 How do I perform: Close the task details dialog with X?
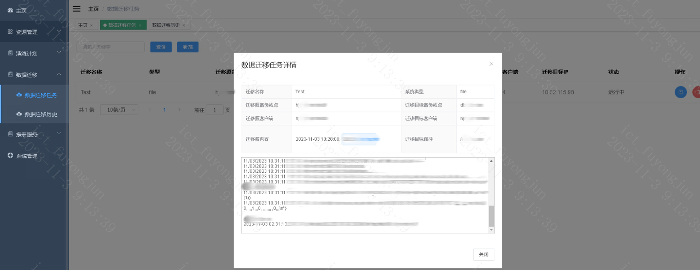click(491, 64)
